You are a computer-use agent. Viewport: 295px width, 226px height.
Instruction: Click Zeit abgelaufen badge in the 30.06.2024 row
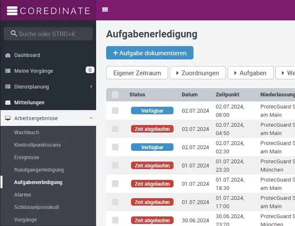[x=152, y=220]
